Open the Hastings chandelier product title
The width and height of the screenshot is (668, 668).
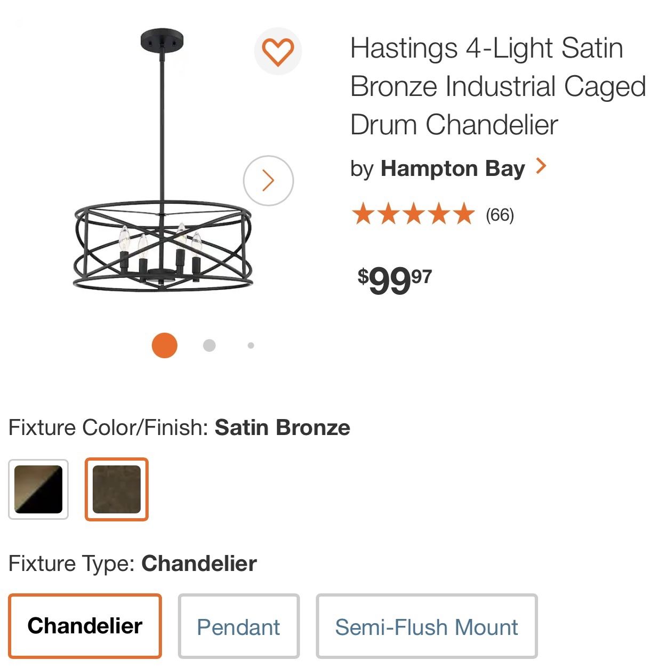tap(498, 86)
